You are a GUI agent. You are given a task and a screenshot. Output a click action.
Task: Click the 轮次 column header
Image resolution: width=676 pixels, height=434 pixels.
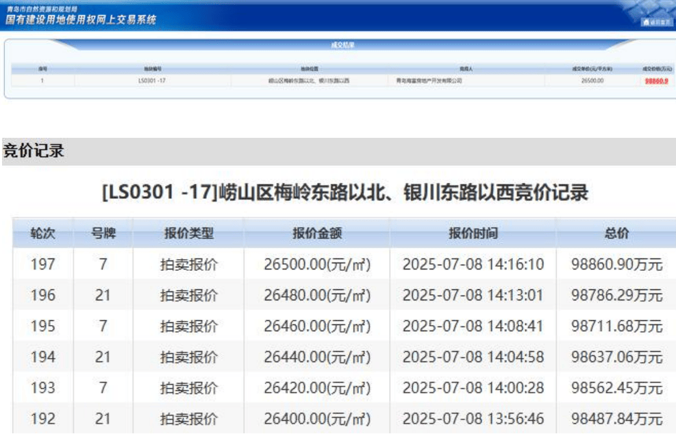42,233
